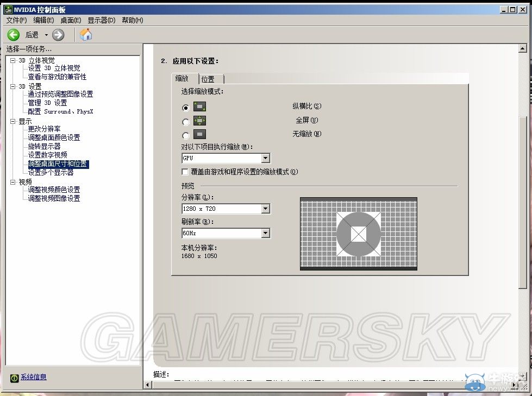Select 调整桌面尺寸和位置 tree item
Screen dimensions: 532x396
[58, 164]
